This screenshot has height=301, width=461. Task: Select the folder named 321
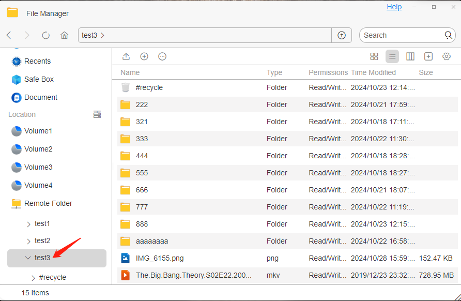(287, 122)
